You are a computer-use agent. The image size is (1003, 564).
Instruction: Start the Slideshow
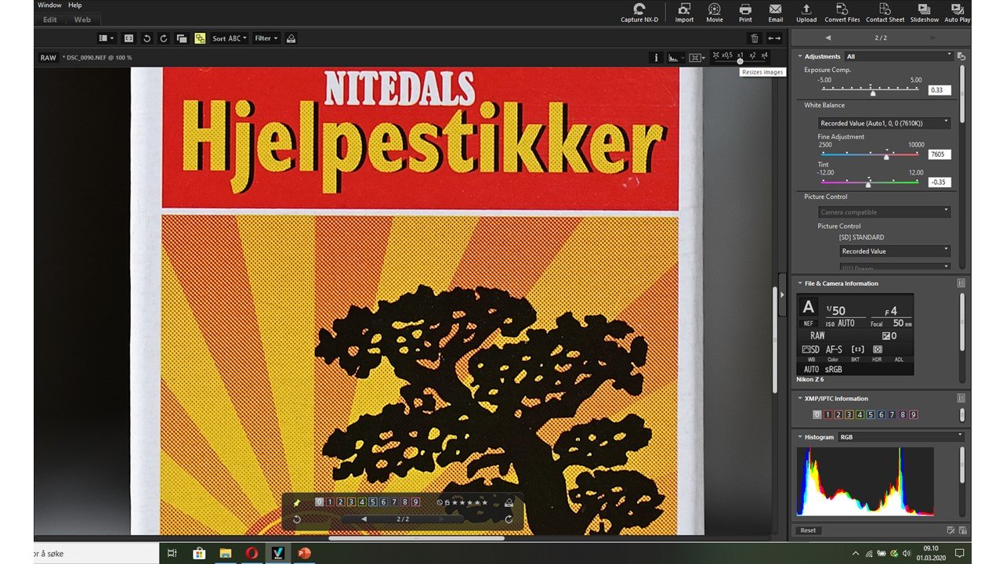point(925,12)
